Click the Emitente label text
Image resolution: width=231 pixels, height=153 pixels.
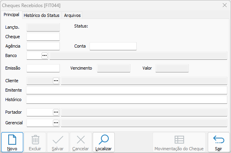click(13, 90)
